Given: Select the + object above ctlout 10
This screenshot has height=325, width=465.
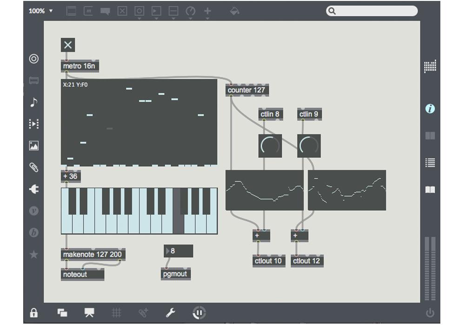Looking at the screenshot, I should point(261,235).
